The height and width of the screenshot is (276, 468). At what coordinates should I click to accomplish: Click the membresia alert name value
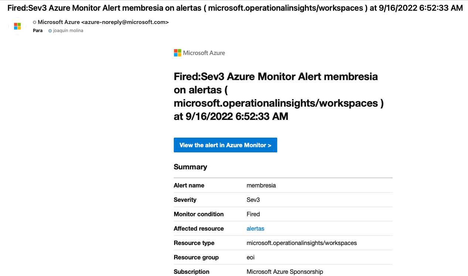[261, 185]
